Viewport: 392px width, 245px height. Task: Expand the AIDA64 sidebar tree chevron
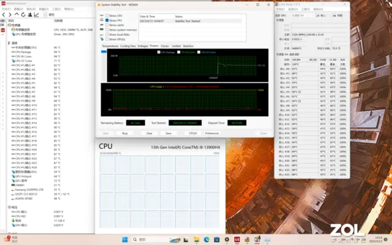[3, 34]
